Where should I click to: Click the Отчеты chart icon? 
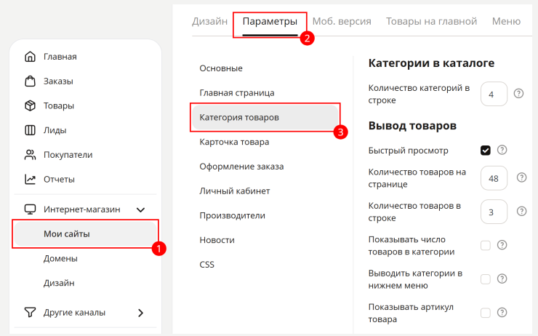(30, 179)
